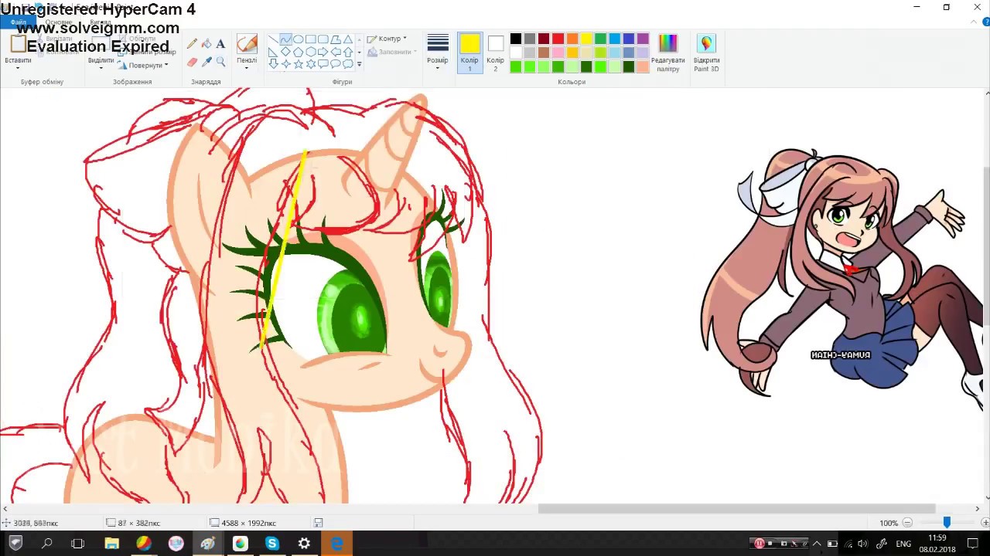The height and width of the screenshot is (556, 990).
Task: Click the horizontal scrollbar left arrow
Action: pos(5,508)
